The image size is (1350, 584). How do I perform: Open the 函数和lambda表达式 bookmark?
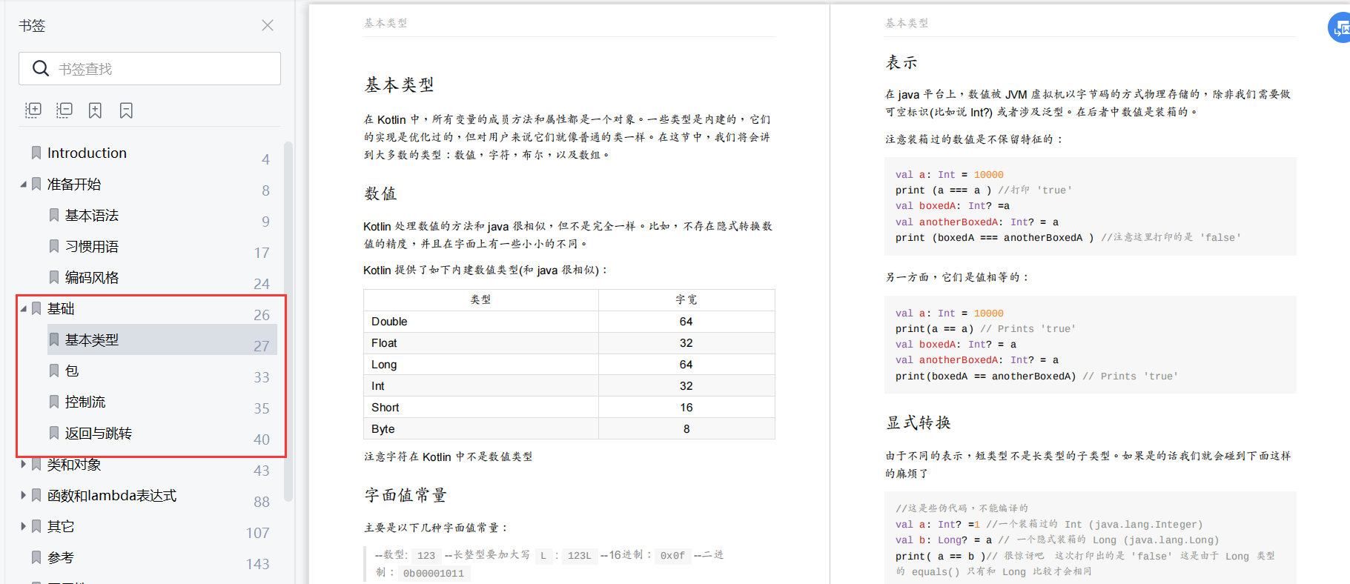coord(112,495)
